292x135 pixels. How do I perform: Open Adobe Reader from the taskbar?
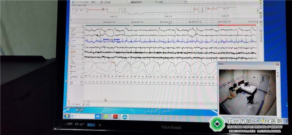coord(115,117)
